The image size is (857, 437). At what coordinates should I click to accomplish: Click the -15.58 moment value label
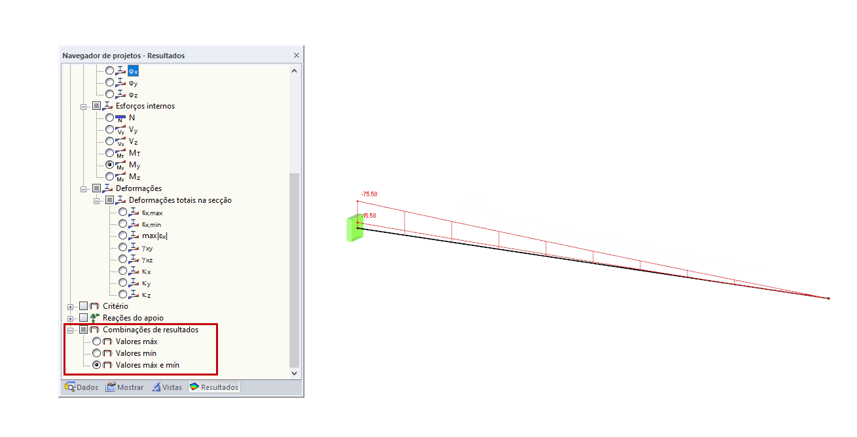369,215
